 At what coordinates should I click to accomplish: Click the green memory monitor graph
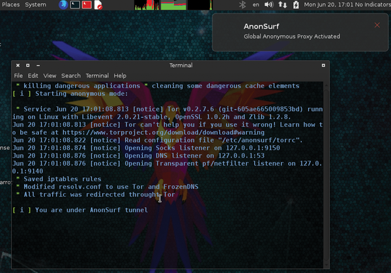pyautogui.click(x=173, y=5)
